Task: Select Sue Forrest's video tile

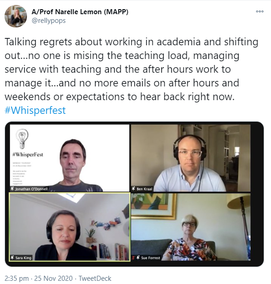Action: (191, 227)
